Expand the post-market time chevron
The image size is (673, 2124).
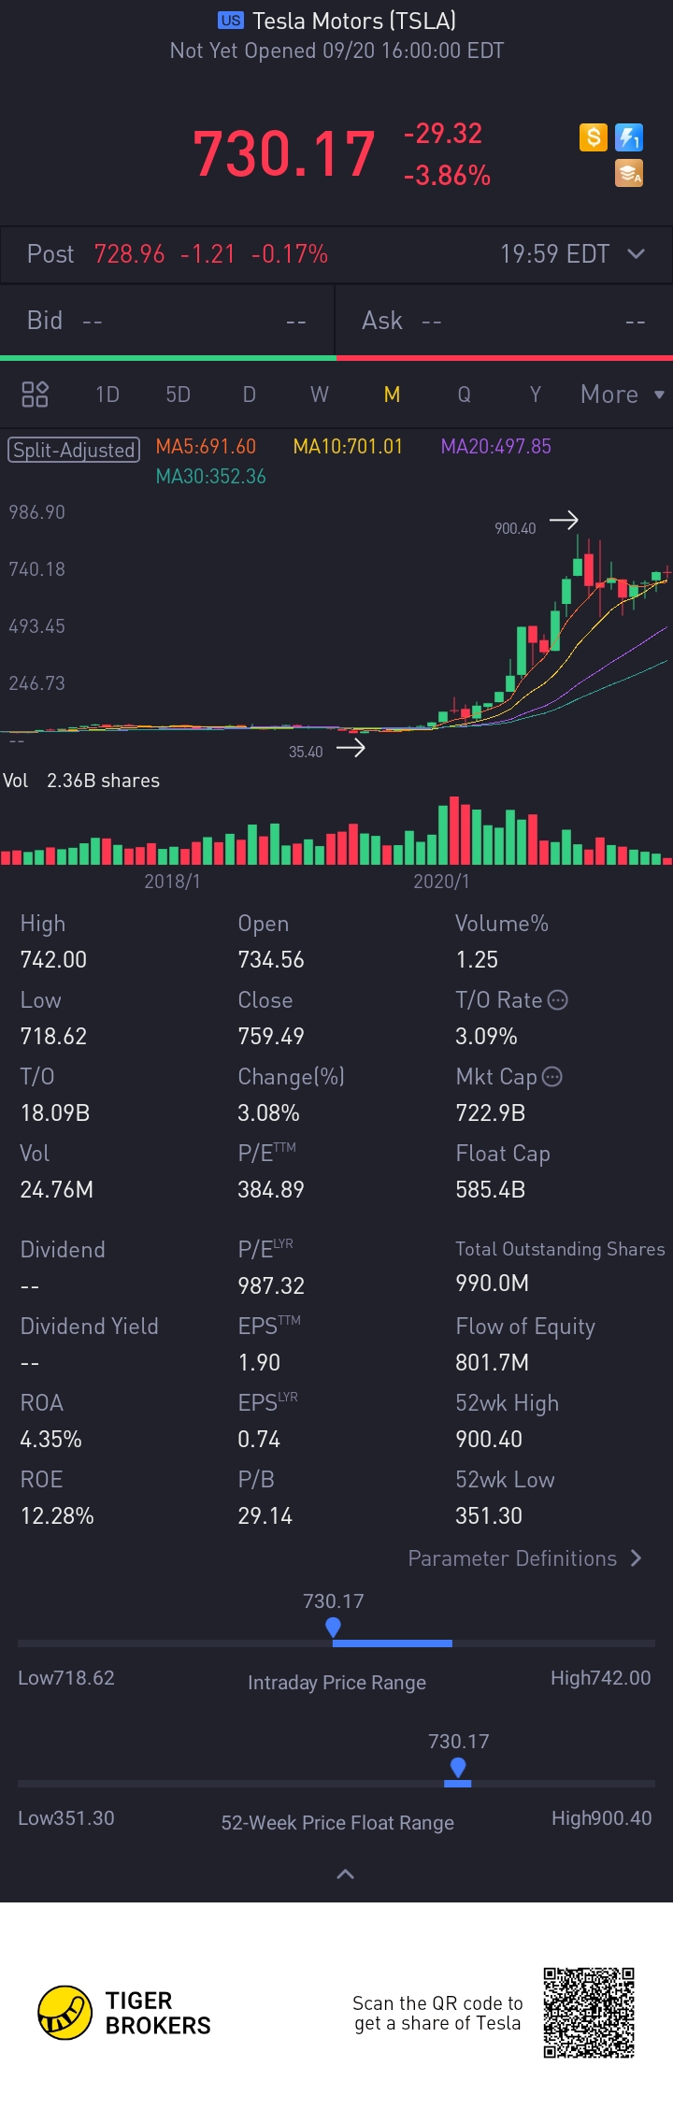pyautogui.click(x=636, y=253)
